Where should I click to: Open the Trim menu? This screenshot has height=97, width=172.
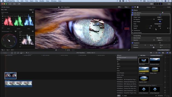pos(27,1)
